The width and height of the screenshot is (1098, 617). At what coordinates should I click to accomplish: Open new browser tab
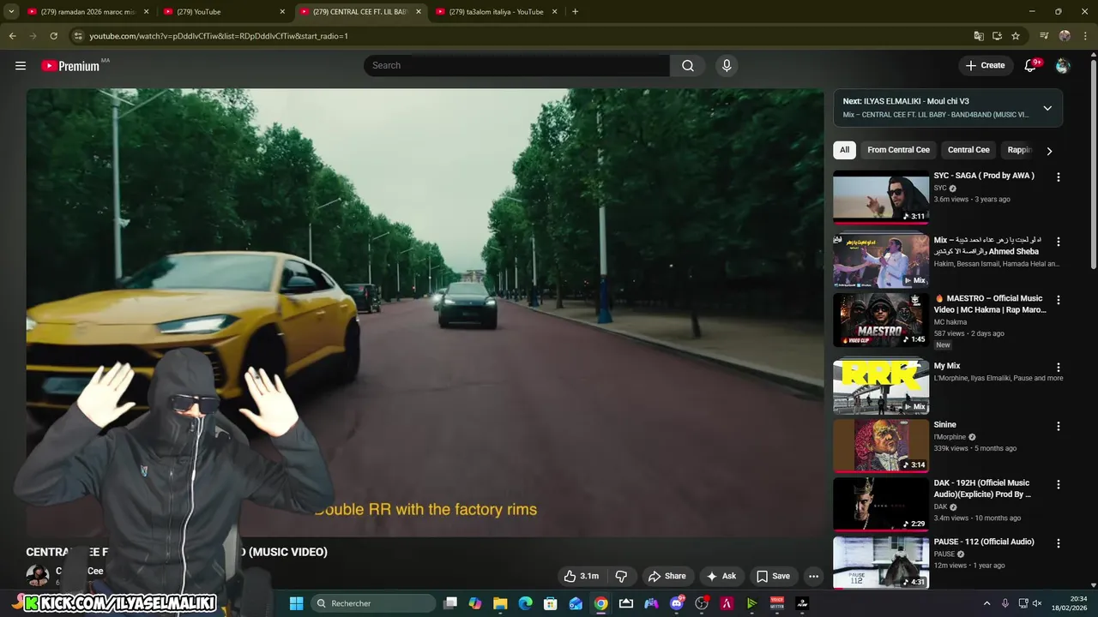(x=575, y=11)
